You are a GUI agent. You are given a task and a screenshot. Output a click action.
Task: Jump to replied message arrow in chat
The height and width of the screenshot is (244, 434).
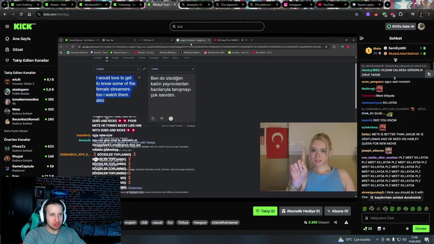[429, 74]
